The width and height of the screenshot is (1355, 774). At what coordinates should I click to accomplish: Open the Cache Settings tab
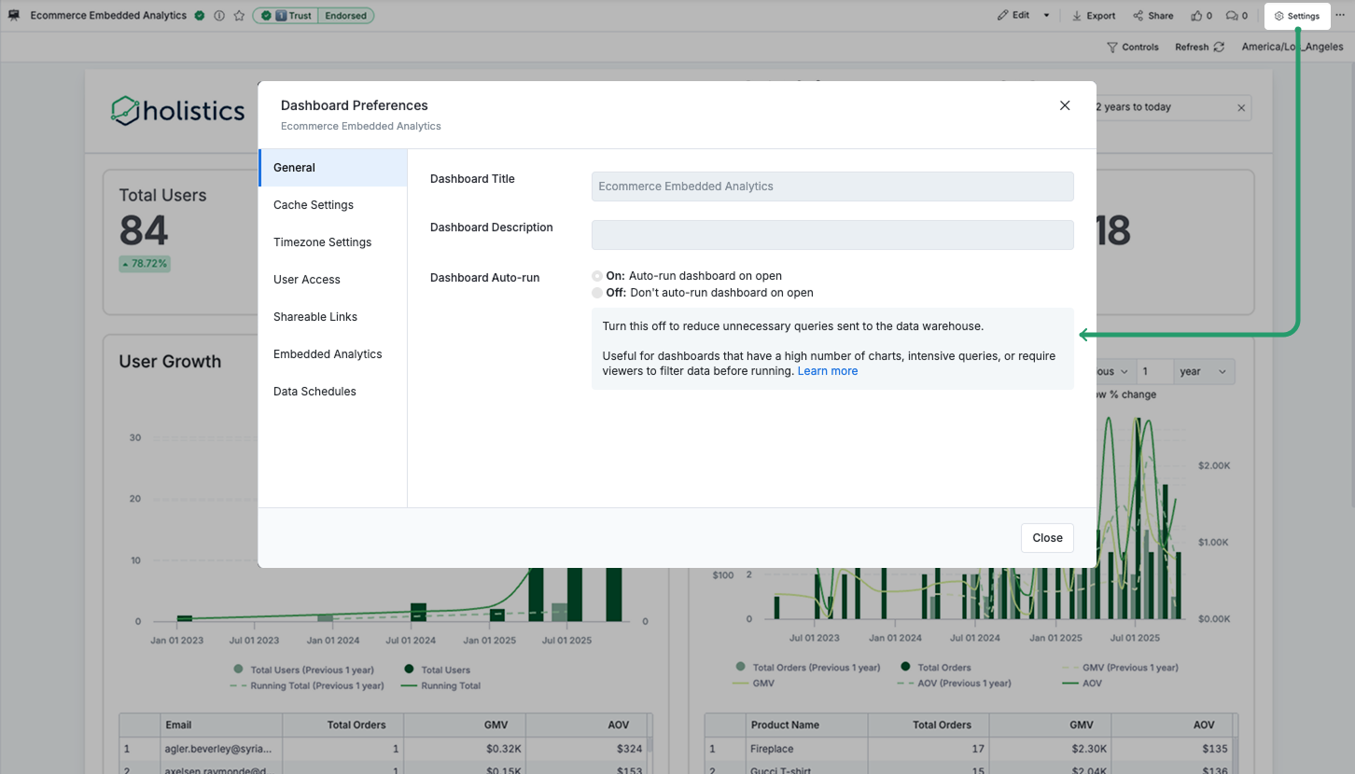pyautogui.click(x=314, y=205)
